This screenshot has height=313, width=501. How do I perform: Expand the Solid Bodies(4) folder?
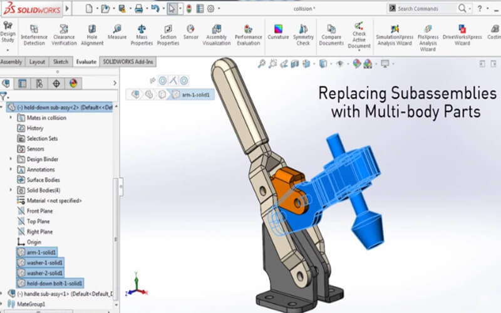pos(11,190)
